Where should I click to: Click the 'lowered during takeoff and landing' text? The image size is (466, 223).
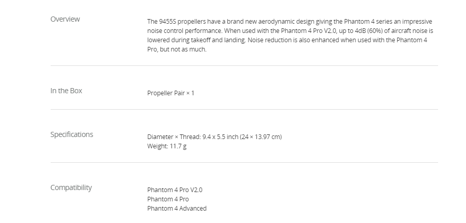point(196,40)
